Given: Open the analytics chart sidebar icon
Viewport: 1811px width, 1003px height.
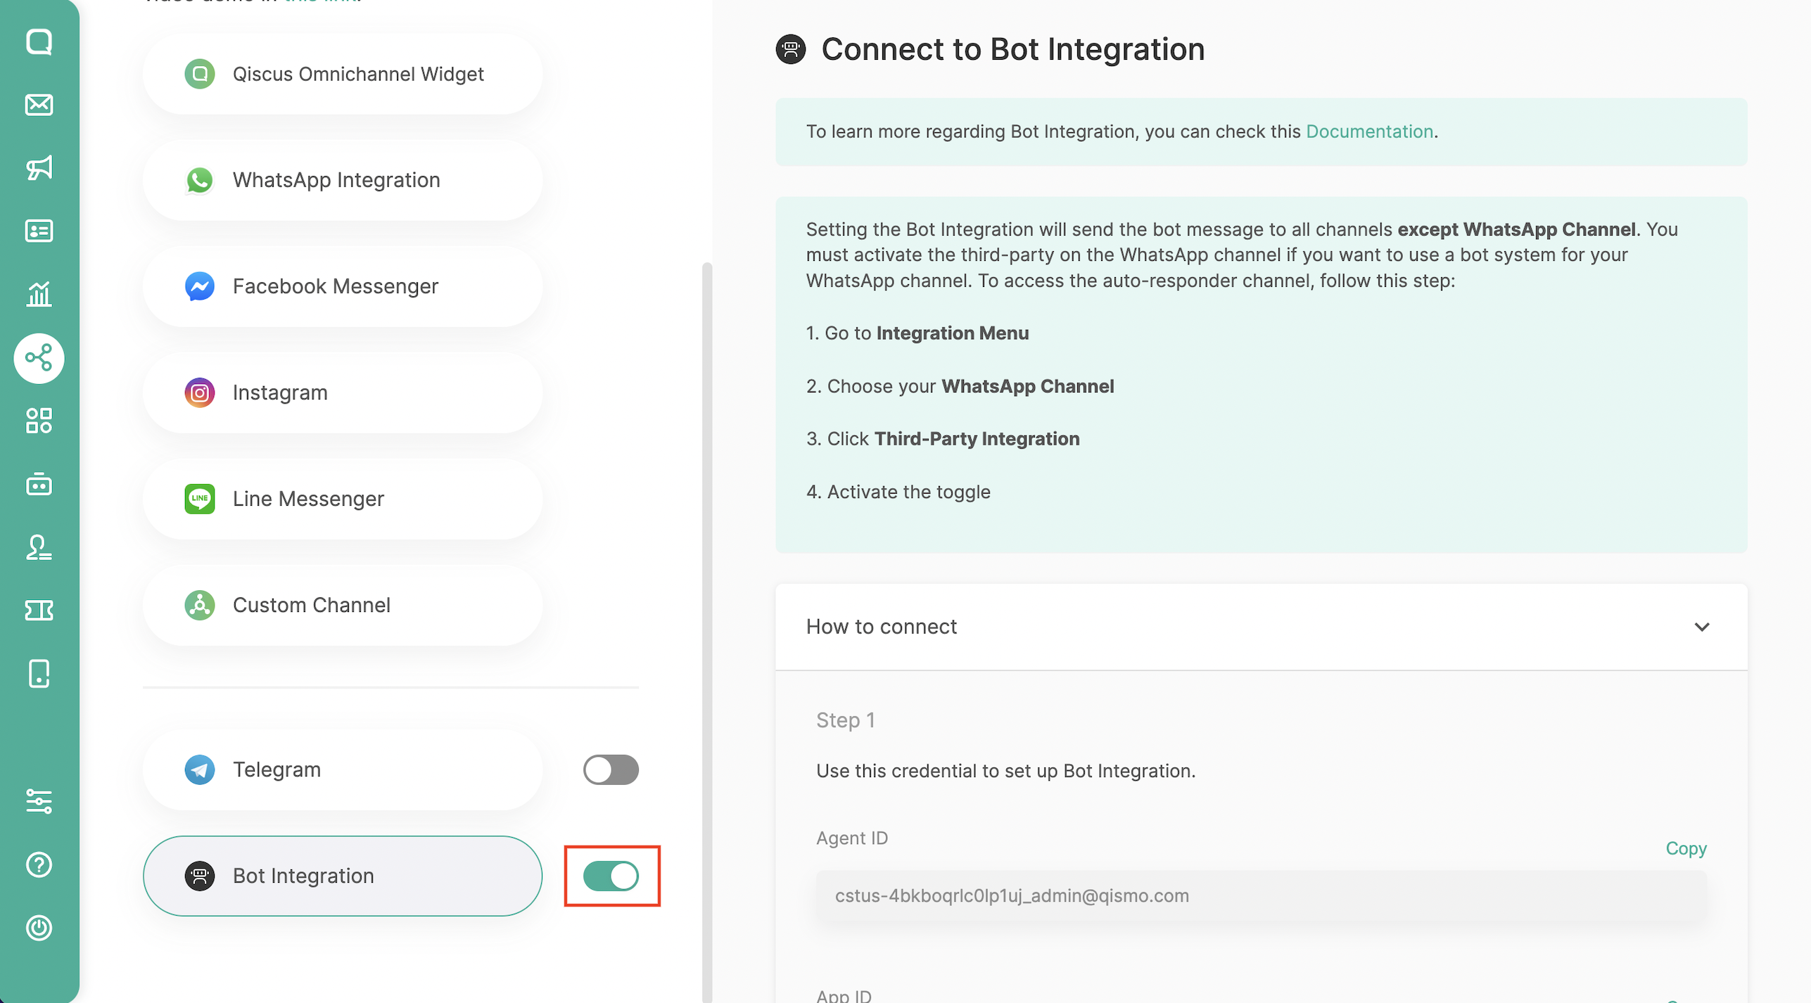Looking at the screenshot, I should [x=39, y=294].
